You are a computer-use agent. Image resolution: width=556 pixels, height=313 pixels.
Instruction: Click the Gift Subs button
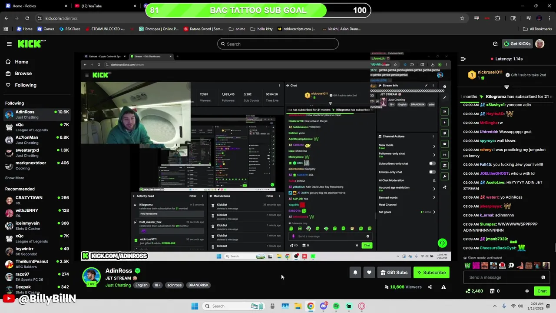point(394,273)
